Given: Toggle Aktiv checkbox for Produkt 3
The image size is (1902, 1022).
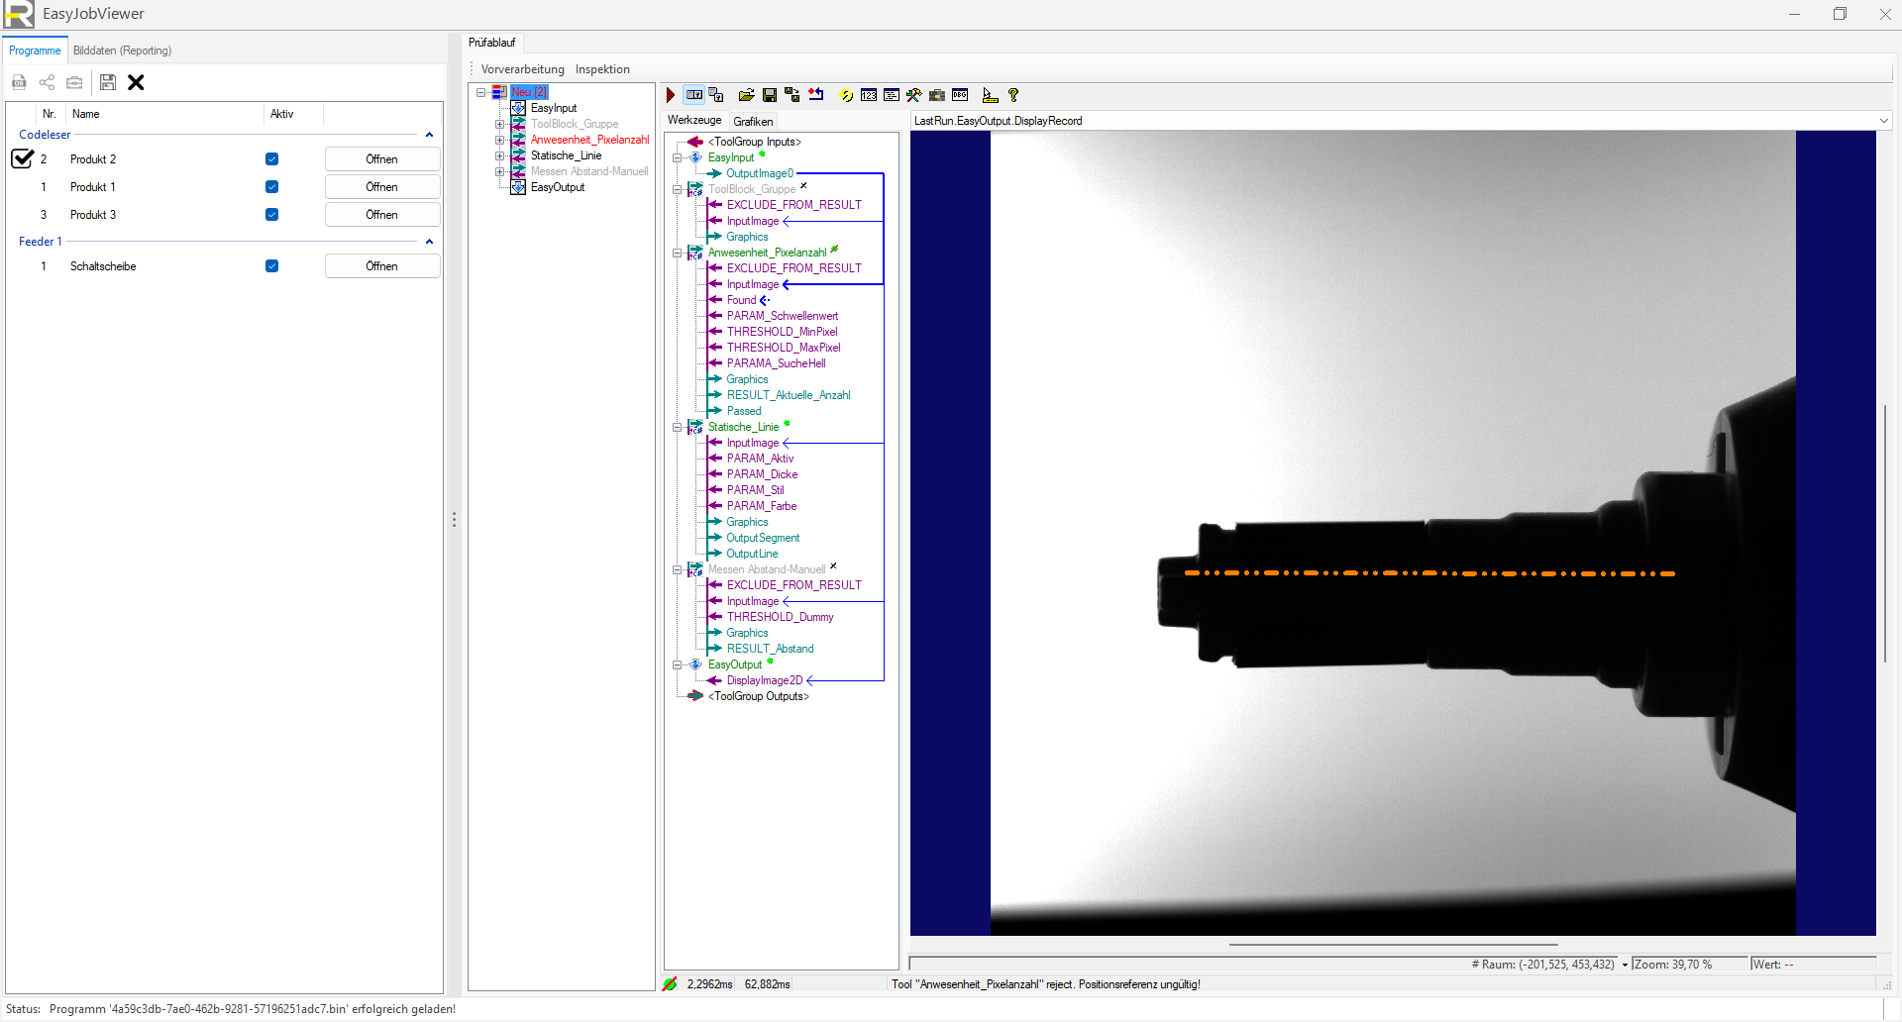Looking at the screenshot, I should click(271, 215).
